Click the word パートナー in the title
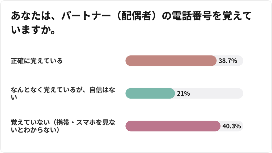Image resolution: width=272 pixels, height=153 pixels. (86, 16)
